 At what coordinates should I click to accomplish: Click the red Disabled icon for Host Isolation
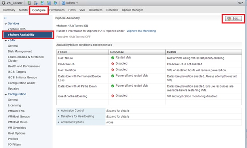tap(113, 70)
